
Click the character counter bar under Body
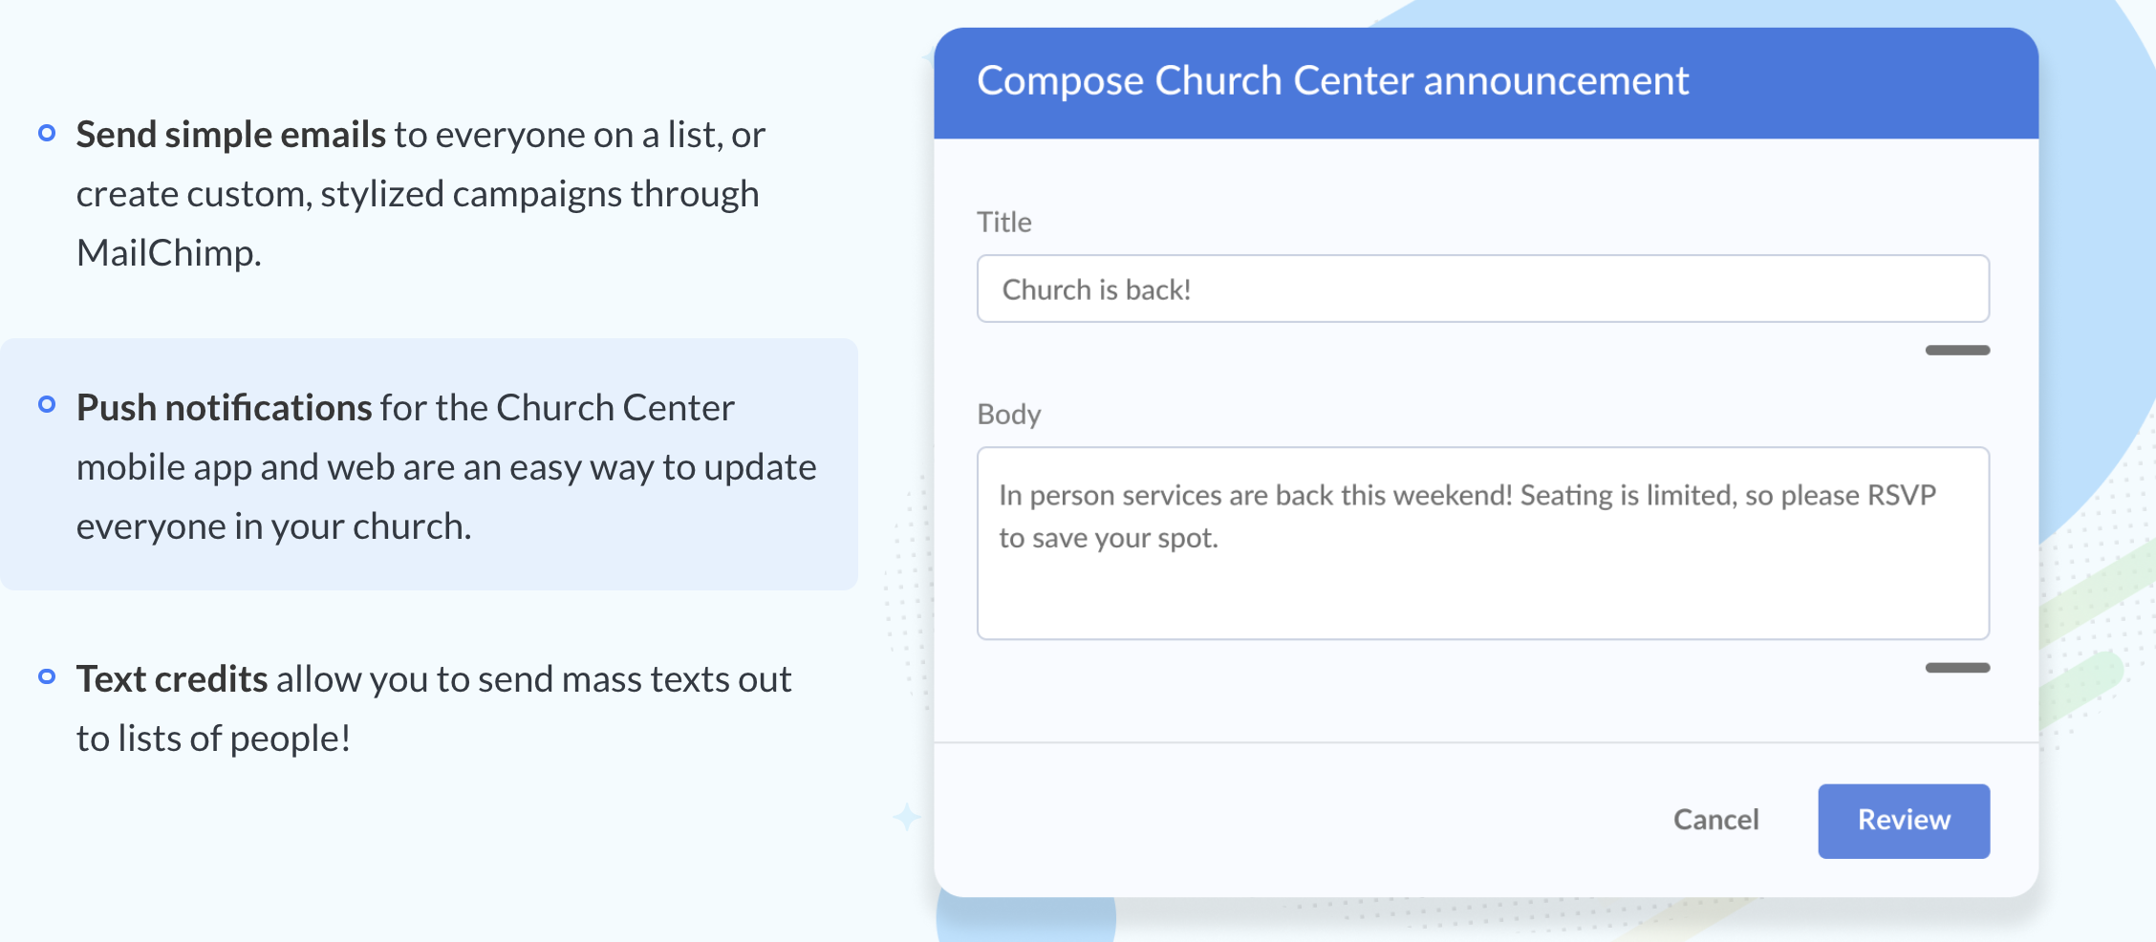[1957, 668]
